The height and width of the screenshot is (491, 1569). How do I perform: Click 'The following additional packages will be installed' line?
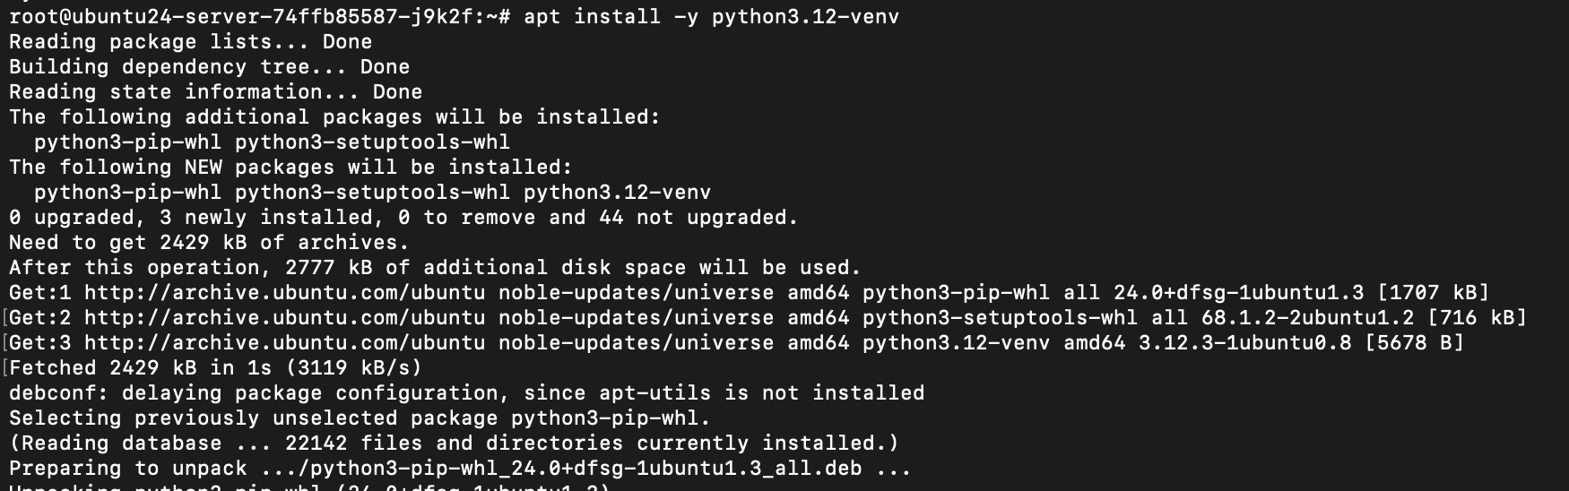(334, 117)
